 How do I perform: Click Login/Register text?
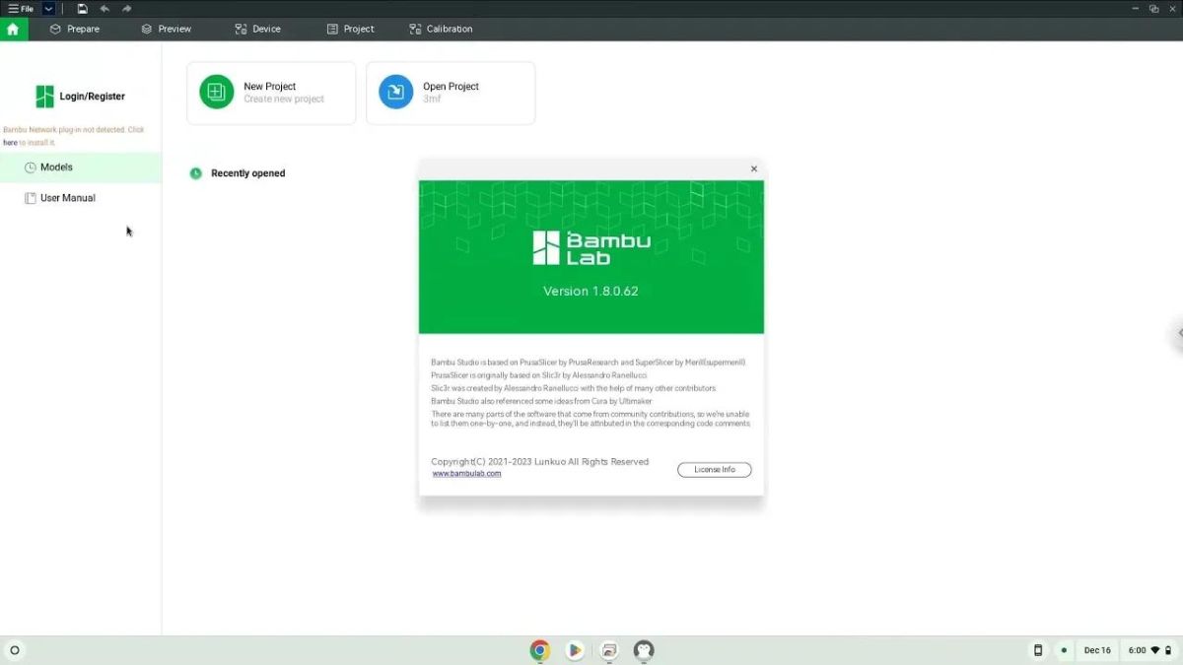(x=92, y=97)
